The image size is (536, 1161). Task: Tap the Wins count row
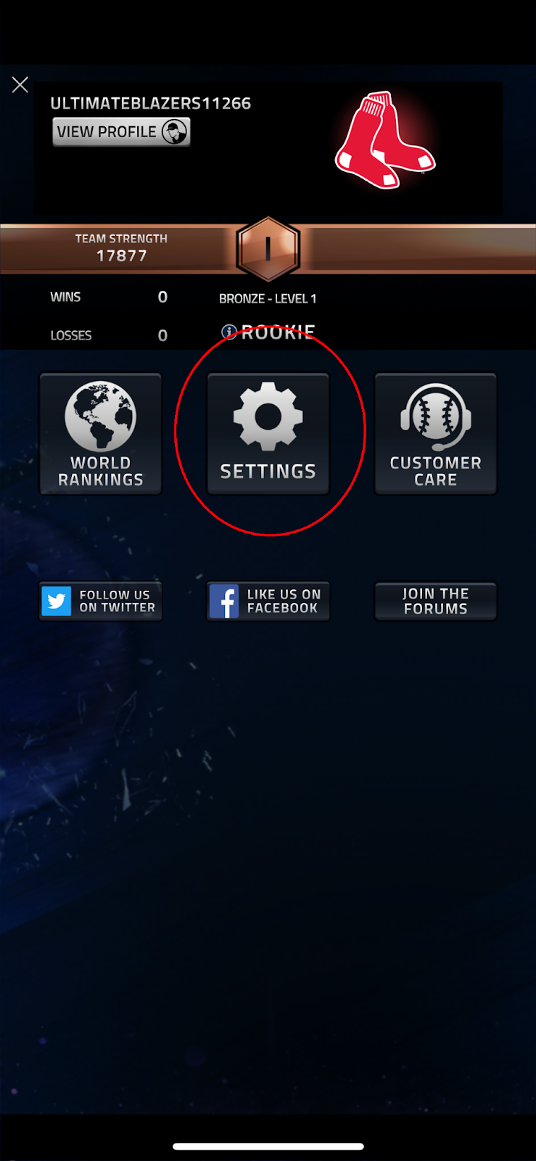(109, 297)
